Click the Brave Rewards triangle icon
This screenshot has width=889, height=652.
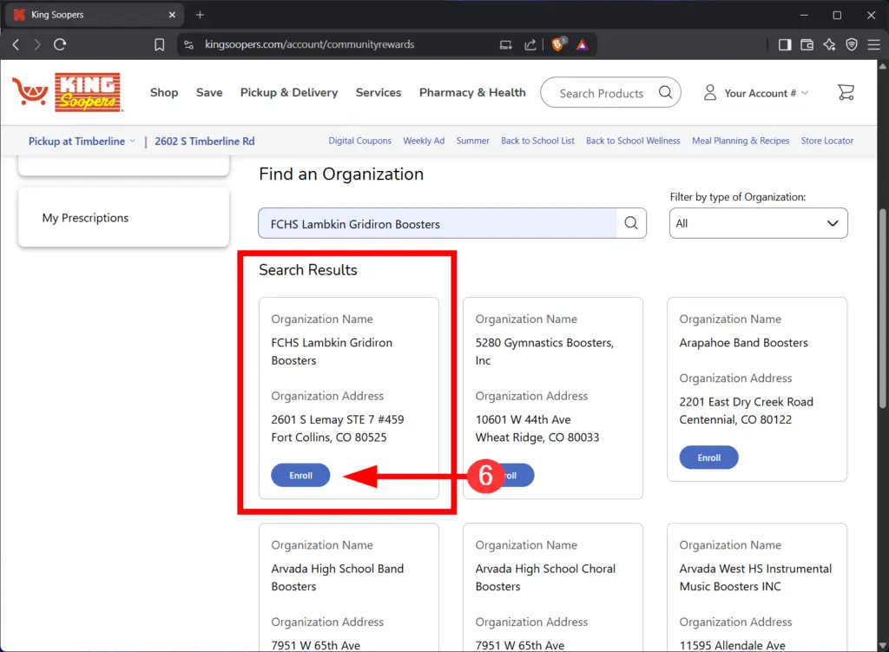tap(583, 44)
